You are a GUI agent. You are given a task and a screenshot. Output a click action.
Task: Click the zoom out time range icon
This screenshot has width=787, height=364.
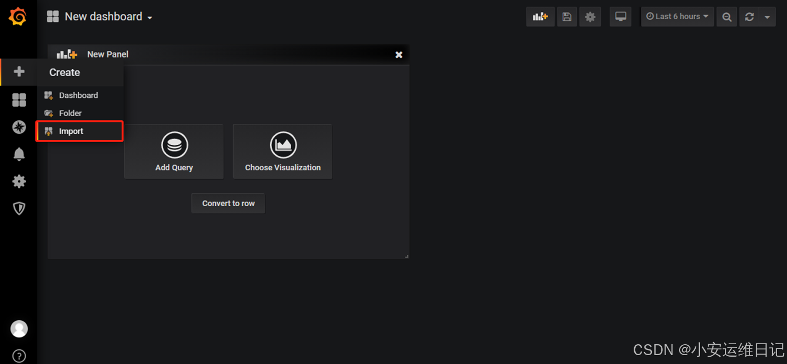coord(727,17)
